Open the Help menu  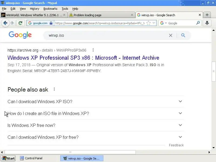coord(75,9)
